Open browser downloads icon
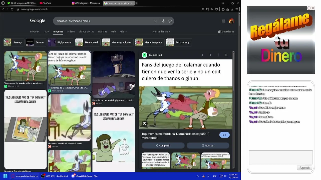This screenshot has width=321, height=180. [232, 9]
